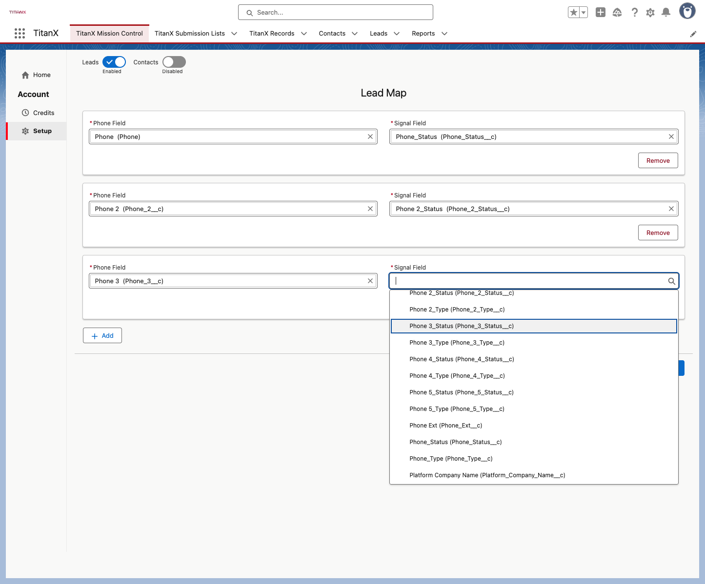This screenshot has width=705, height=584.
Task: Click the favorites star icon
Action: 573,12
